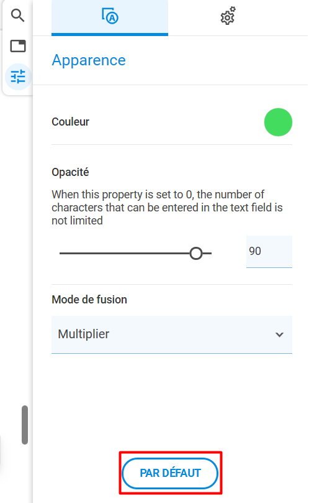Screen dimensions: 309x503
Task: Click the Apparence section heading
Action: pyautogui.click(x=89, y=60)
